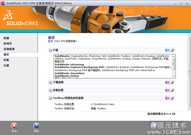Click the main page vertical scrollbar thumb
The height and width of the screenshot is (135, 191).
click(x=190, y=72)
